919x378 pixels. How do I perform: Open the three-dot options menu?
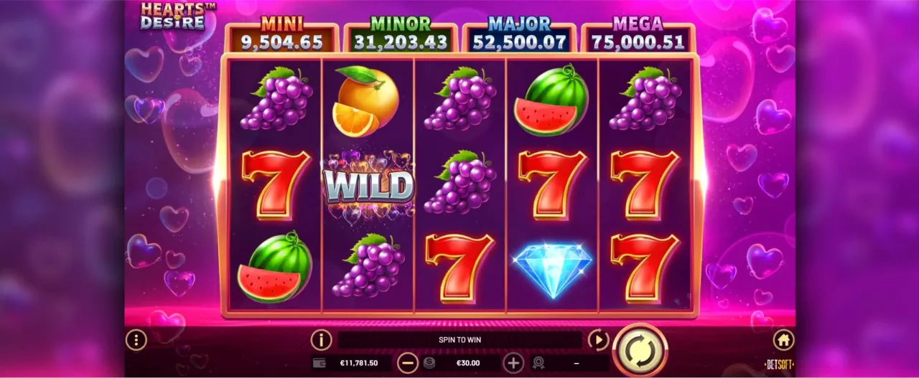coord(136,340)
